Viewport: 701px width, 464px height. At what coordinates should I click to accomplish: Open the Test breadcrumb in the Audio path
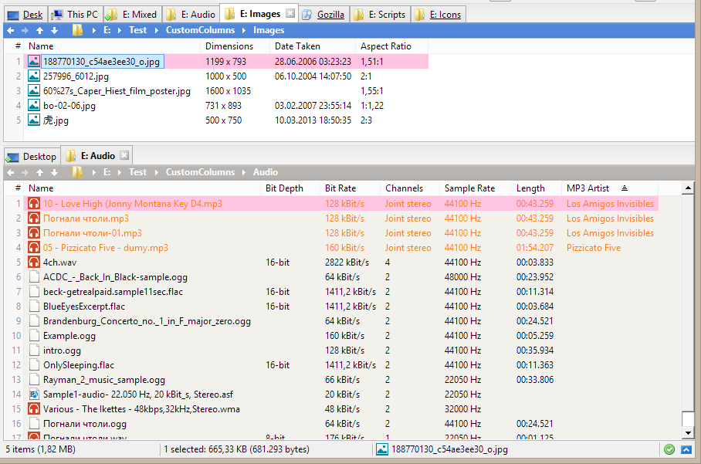pyautogui.click(x=137, y=172)
